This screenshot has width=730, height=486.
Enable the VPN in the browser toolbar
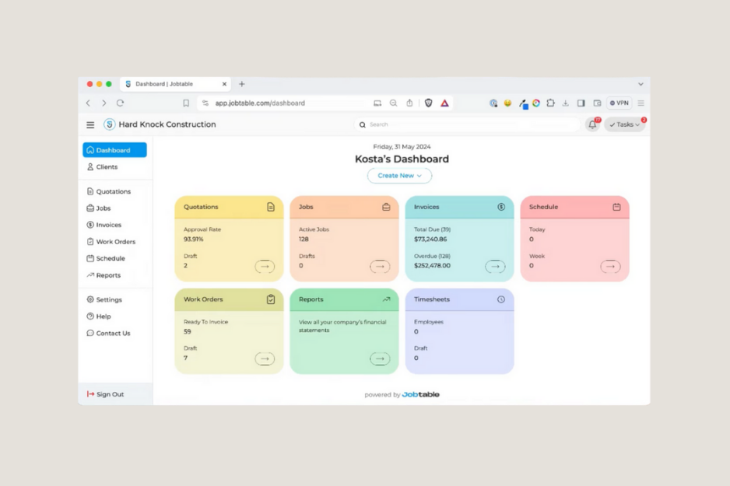[x=619, y=103]
